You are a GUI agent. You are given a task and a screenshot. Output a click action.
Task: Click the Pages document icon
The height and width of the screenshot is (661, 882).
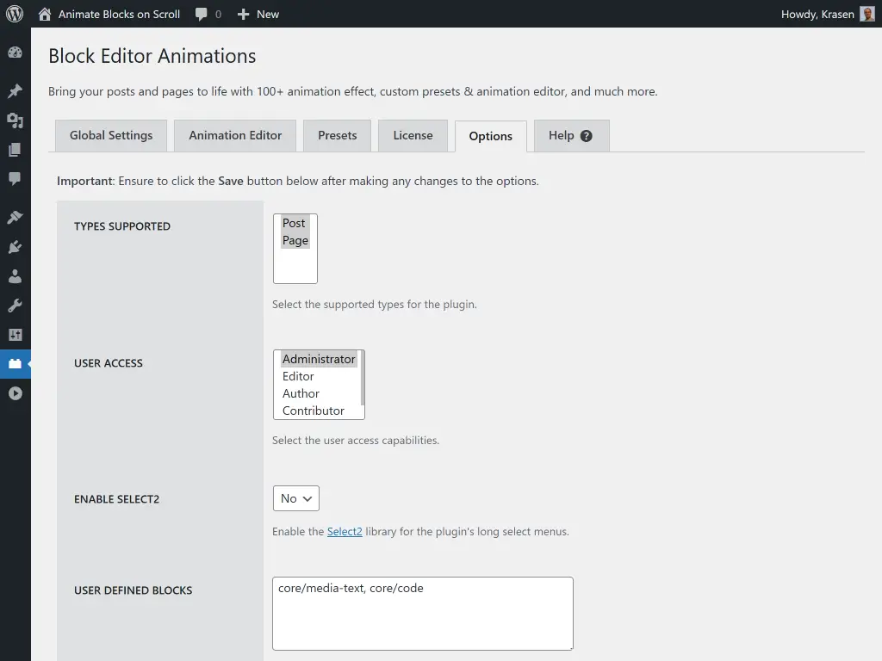(x=15, y=150)
